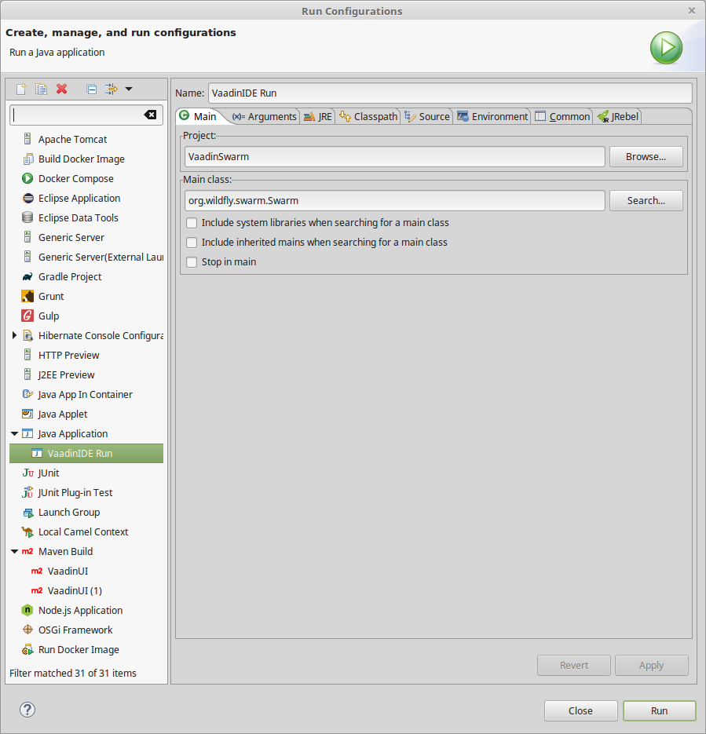Collapse the Java Application node

(x=14, y=433)
